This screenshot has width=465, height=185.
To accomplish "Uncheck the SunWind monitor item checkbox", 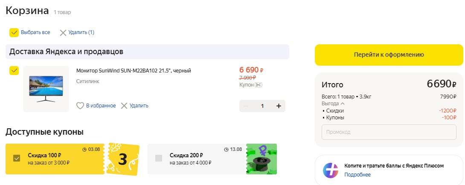I will pos(14,70).
